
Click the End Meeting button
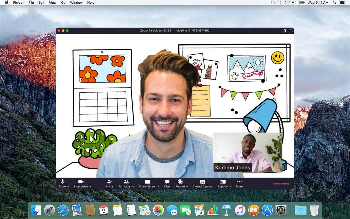(281, 184)
